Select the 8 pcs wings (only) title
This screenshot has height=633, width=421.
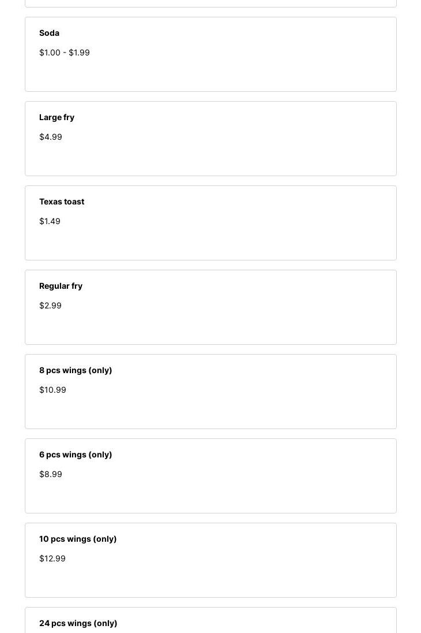click(76, 370)
